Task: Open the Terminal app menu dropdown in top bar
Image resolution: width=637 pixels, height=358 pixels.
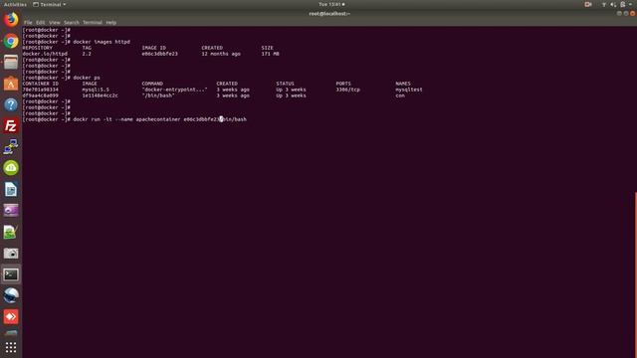Action: [49, 4]
